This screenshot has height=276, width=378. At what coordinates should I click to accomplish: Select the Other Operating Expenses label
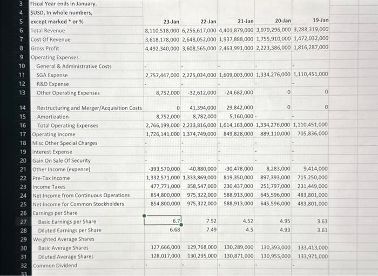point(68,93)
